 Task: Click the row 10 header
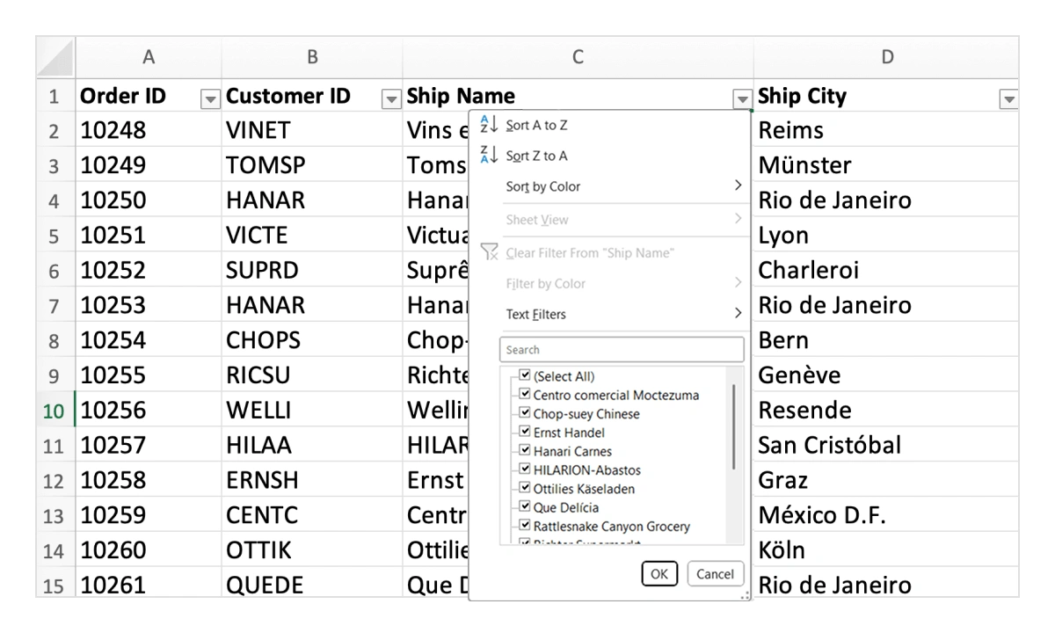(53, 410)
